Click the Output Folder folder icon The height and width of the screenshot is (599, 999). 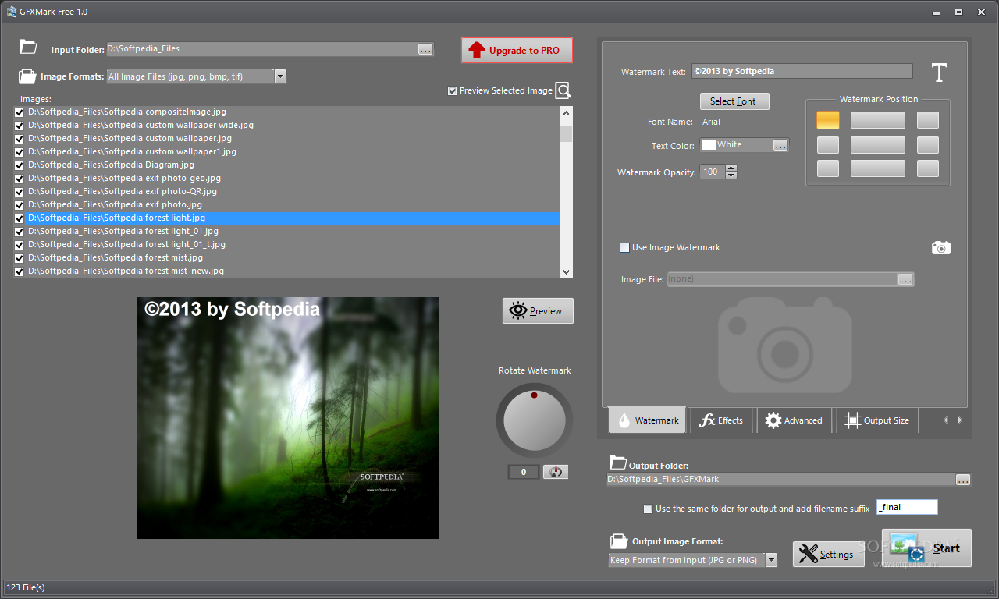coord(617,461)
